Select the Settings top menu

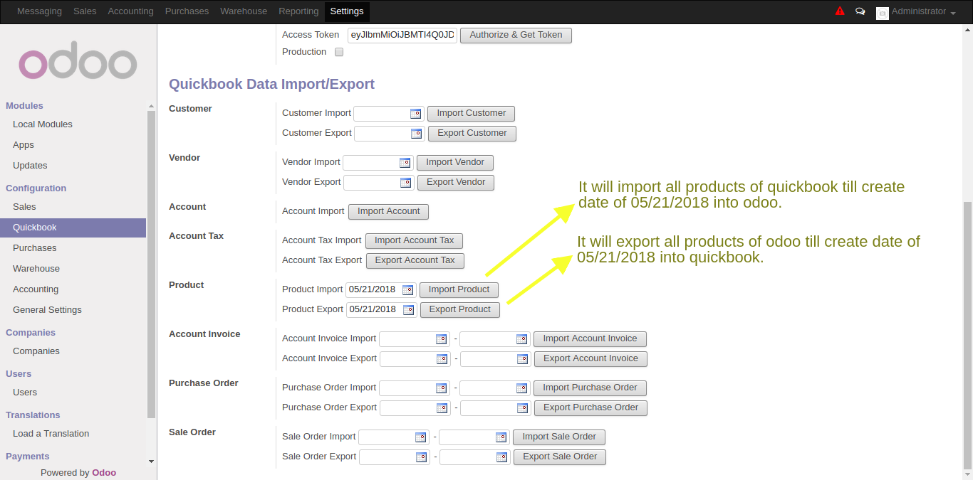tap(347, 11)
